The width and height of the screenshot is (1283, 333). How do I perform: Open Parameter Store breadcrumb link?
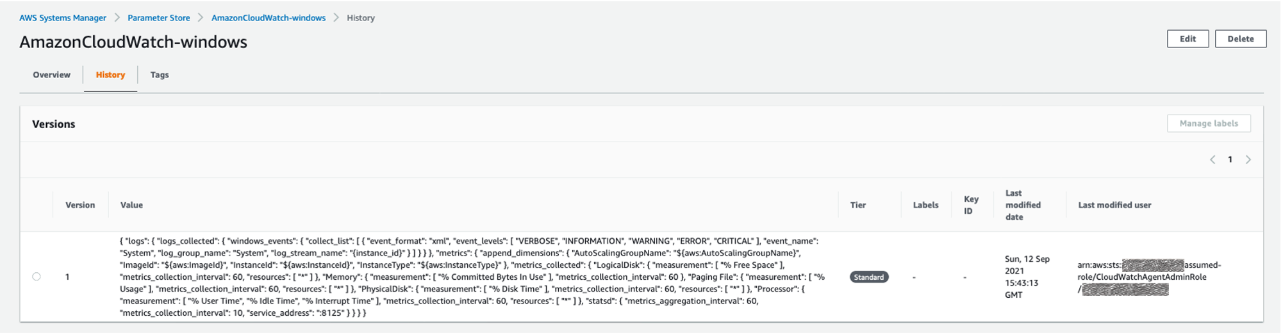point(159,18)
